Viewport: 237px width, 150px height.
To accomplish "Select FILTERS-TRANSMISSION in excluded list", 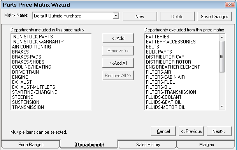I will coord(182,92).
